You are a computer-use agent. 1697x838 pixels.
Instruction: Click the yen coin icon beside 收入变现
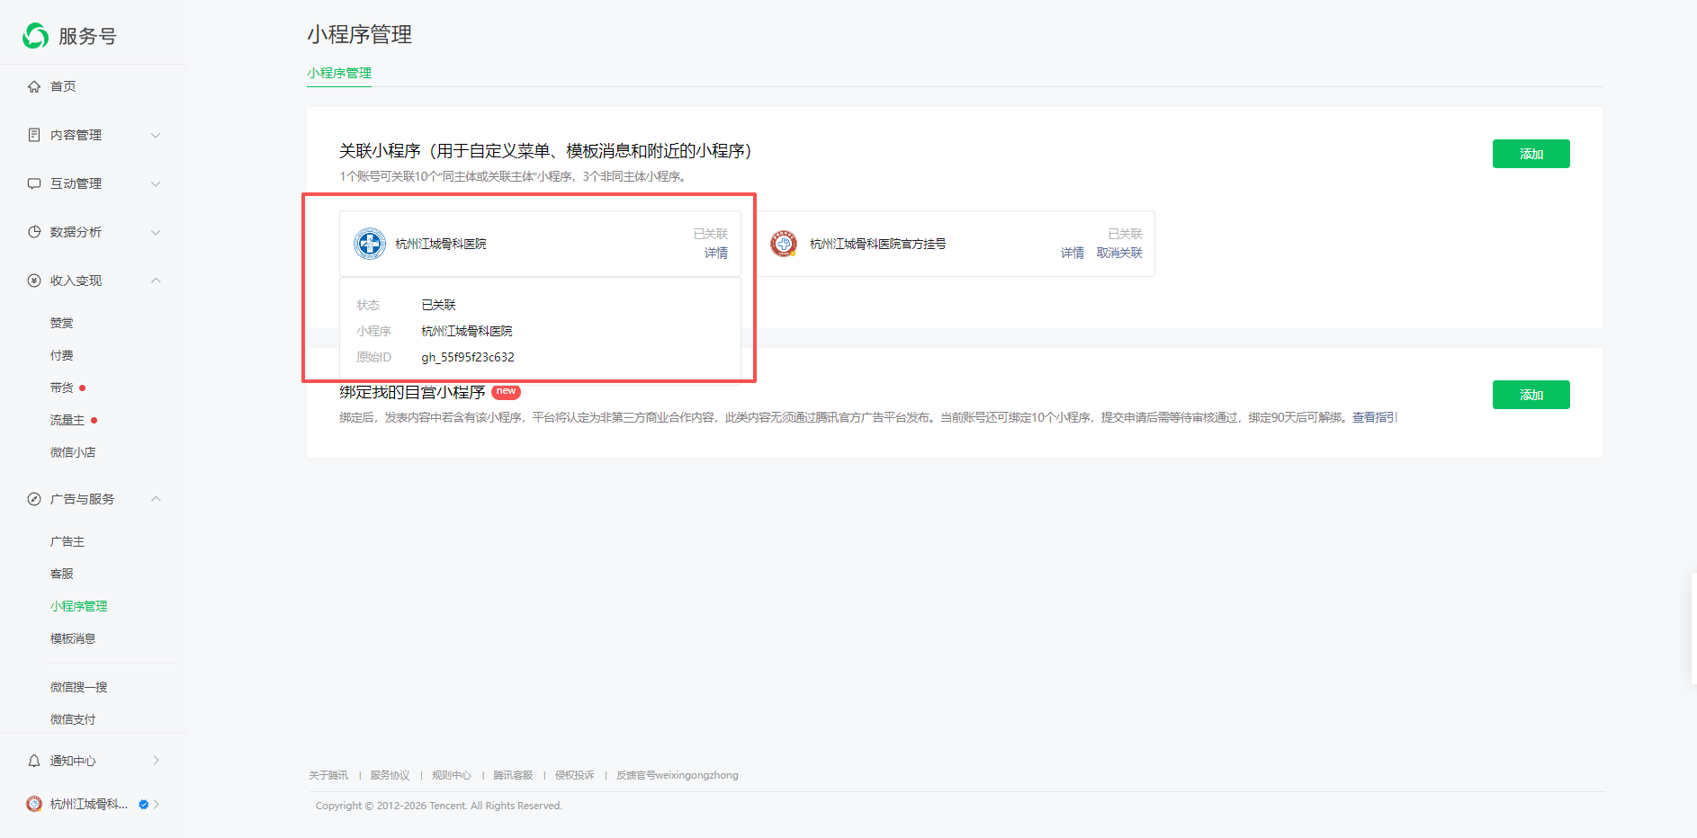(34, 281)
